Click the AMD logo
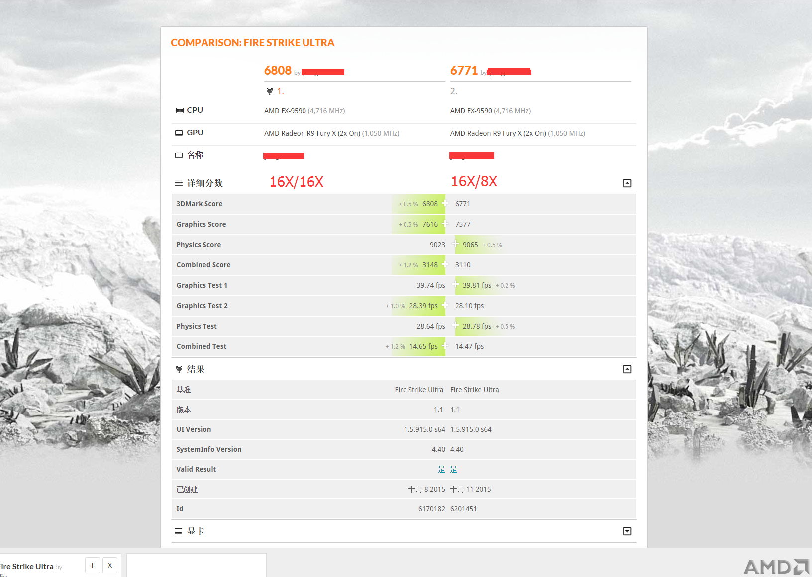812x577 pixels. [x=777, y=567]
